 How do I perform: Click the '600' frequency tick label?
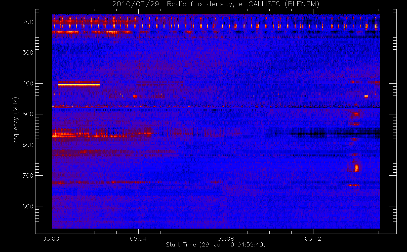pyautogui.click(x=28, y=145)
